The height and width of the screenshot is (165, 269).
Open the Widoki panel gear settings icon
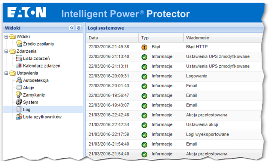click(x=79, y=28)
